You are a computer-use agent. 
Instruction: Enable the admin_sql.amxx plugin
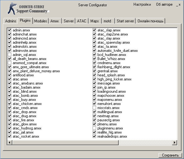pyautogui.click(x=9, y=55)
